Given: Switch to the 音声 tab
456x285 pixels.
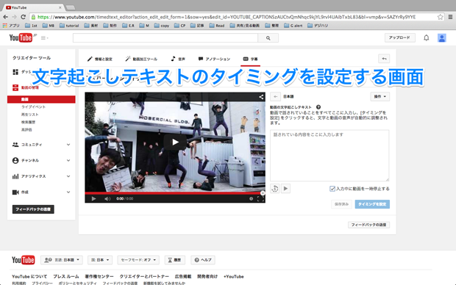Looking at the screenshot, I should click(178, 59).
